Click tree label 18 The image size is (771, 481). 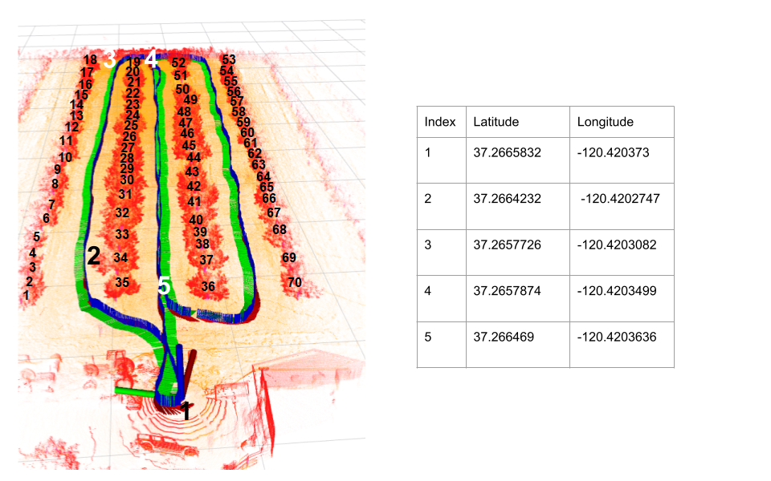click(90, 60)
